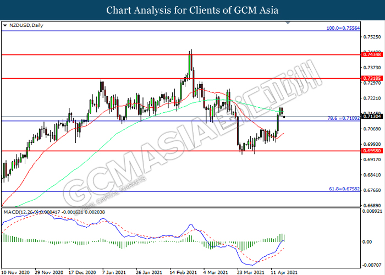Click the MACD(12,26,9) indicator label
The image size is (385, 275).
(21, 212)
